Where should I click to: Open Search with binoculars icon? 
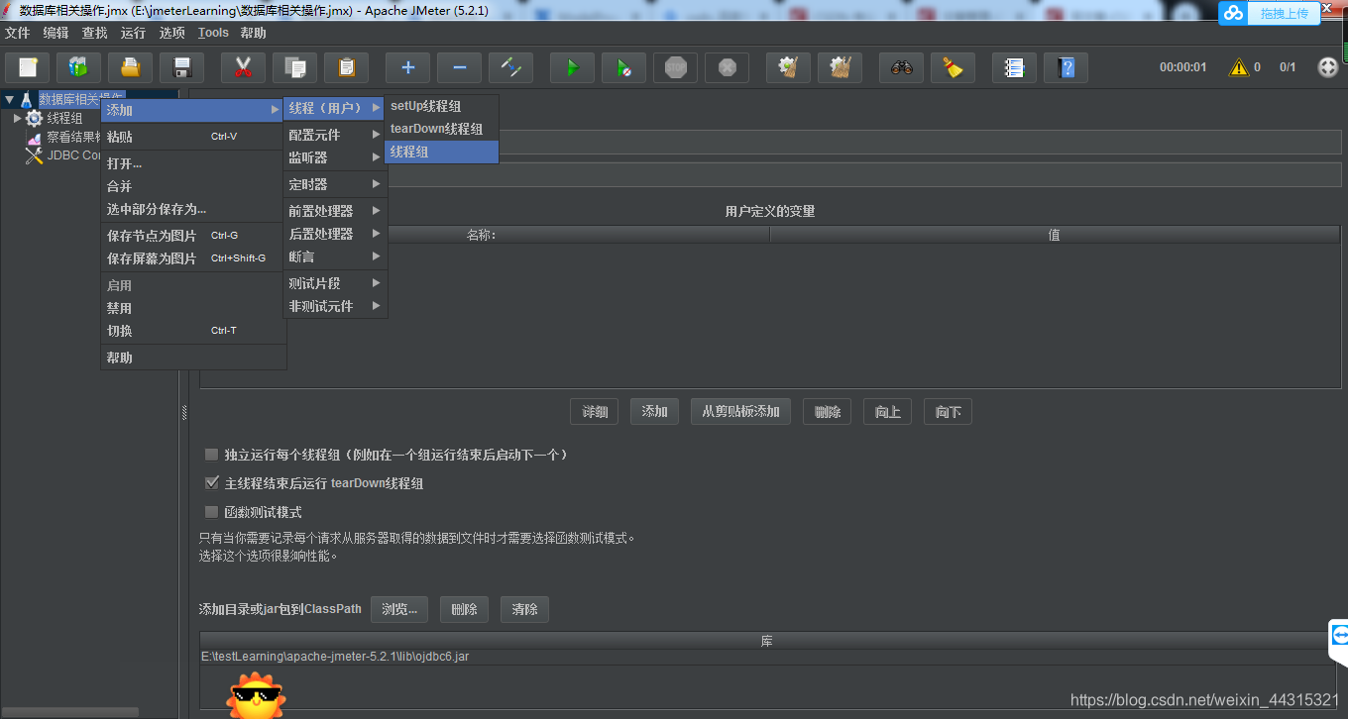coord(902,67)
